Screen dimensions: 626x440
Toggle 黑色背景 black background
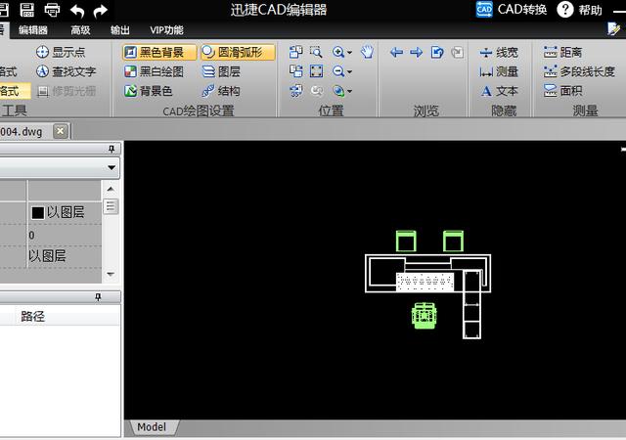point(158,52)
